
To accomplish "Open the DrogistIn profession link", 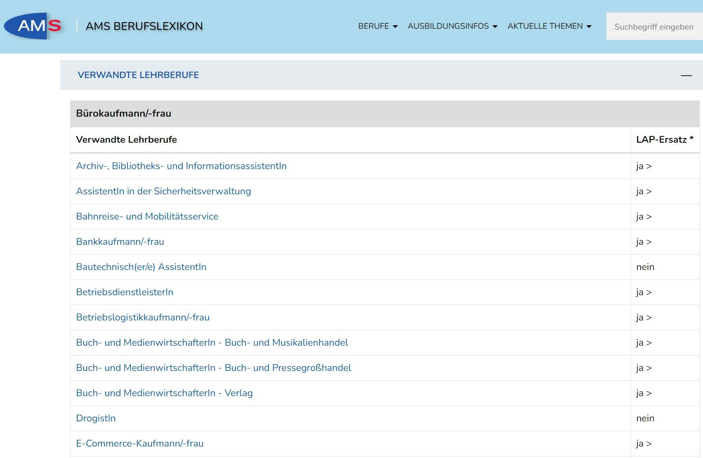I will [96, 418].
